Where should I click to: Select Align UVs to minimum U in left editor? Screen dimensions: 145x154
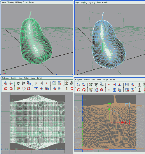[x=36, y=83]
